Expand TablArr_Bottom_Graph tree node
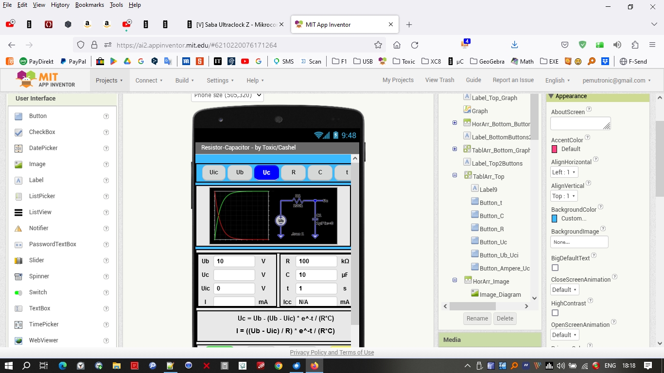664x373 pixels. point(454,149)
